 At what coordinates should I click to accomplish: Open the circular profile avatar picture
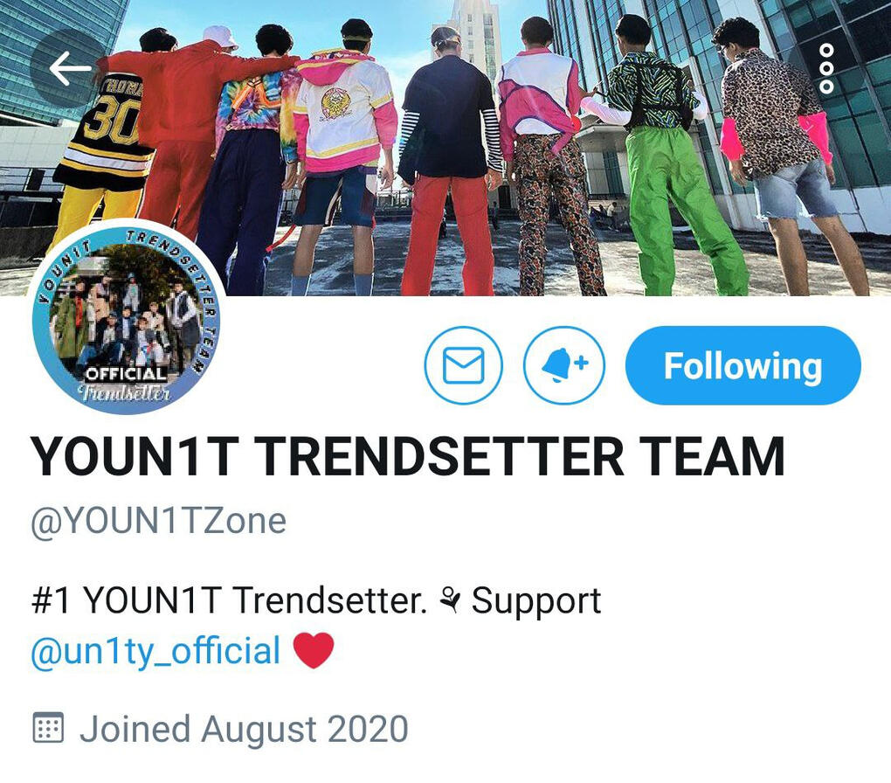click(x=127, y=316)
